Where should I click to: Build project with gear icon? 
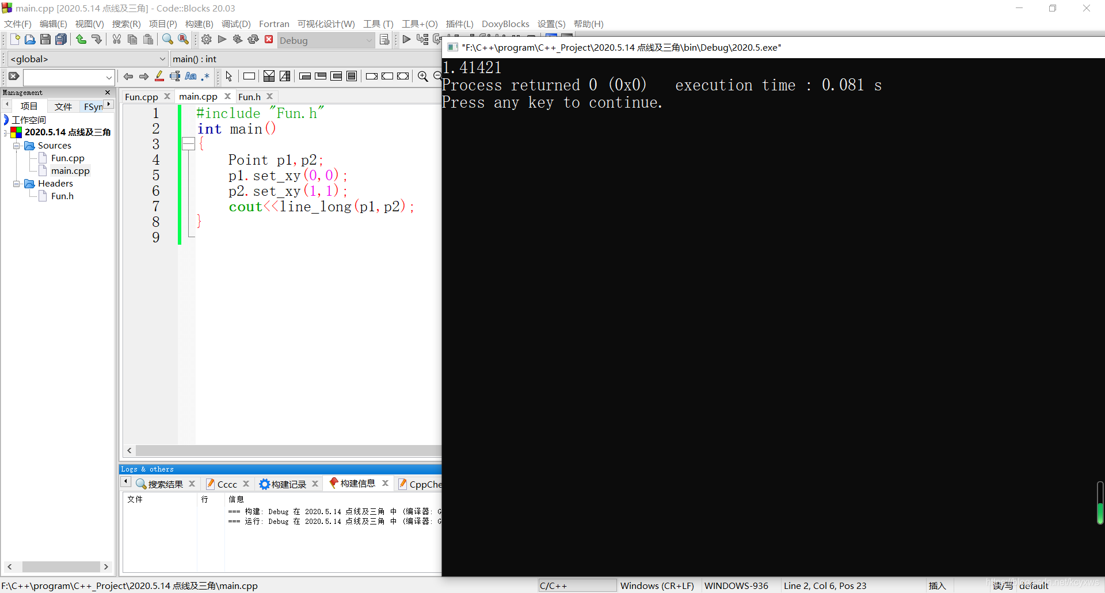pos(207,39)
